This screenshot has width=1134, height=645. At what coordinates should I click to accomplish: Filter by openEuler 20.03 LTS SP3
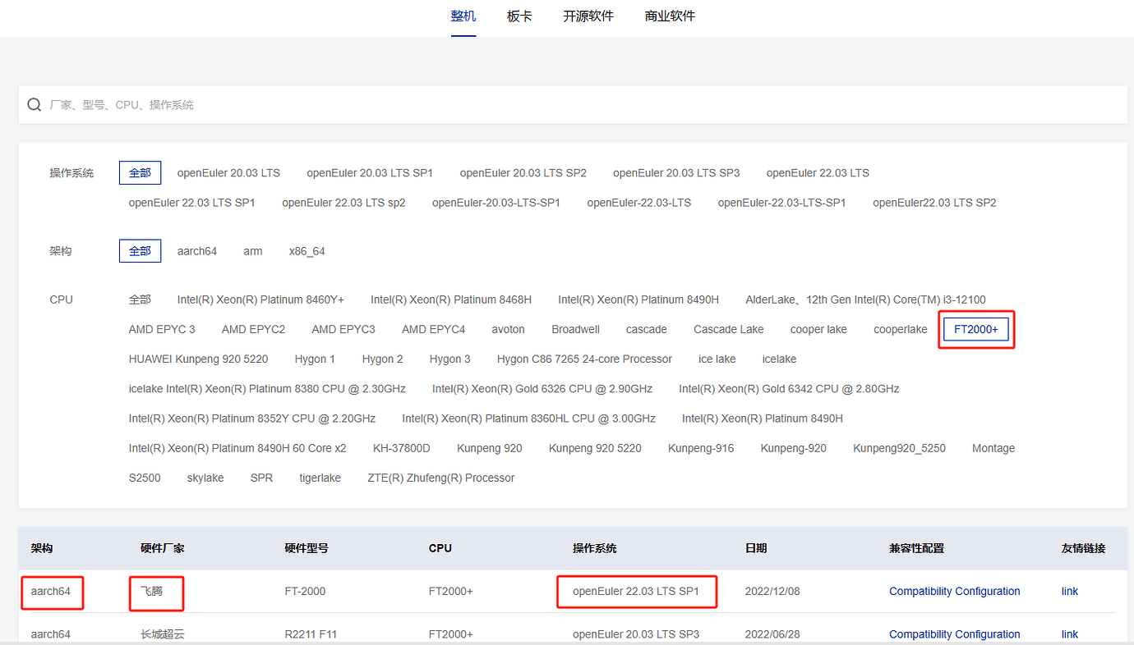pyautogui.click(x=676, y=172)
